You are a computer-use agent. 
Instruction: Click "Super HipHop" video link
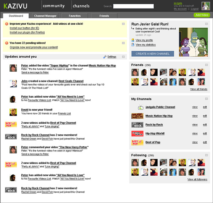[60, 66]
